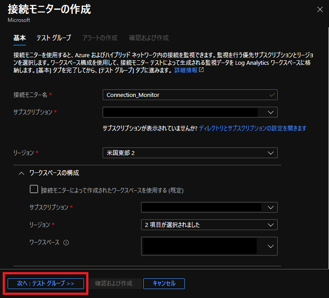
Task: Collapse the ワークスペースの構成 section chevron
Action: [x=21, y=173]
